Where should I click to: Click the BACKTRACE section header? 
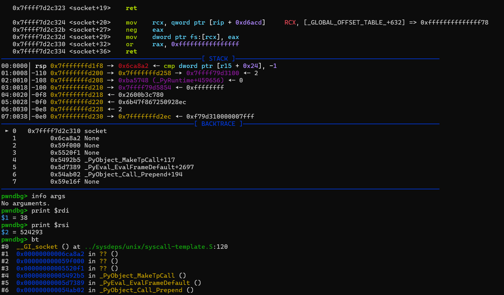click(x=218, y=124)
